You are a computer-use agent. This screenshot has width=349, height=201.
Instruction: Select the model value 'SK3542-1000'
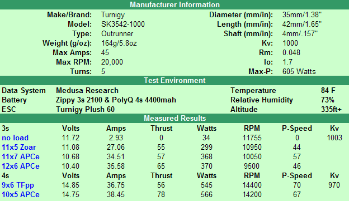click(x=123, y=24)
